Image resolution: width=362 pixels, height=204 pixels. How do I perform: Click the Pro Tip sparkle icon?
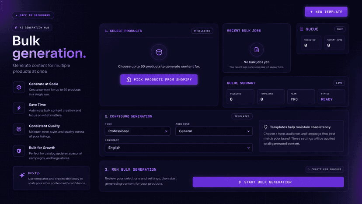click(22, 175)
